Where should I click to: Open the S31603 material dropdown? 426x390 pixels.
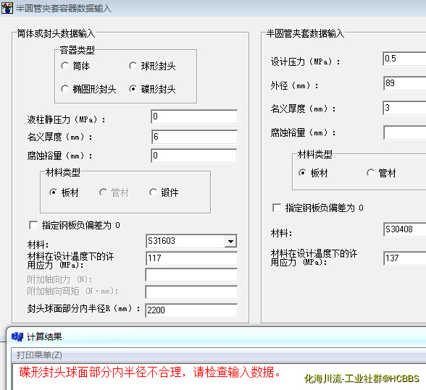(230, 241)
